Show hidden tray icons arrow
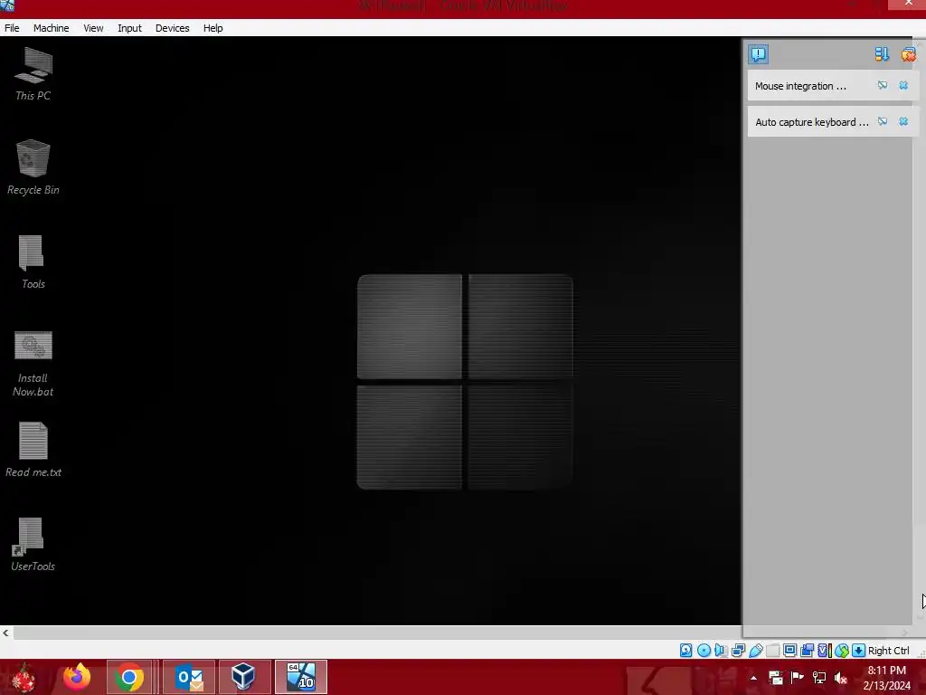 click(753, 678)
